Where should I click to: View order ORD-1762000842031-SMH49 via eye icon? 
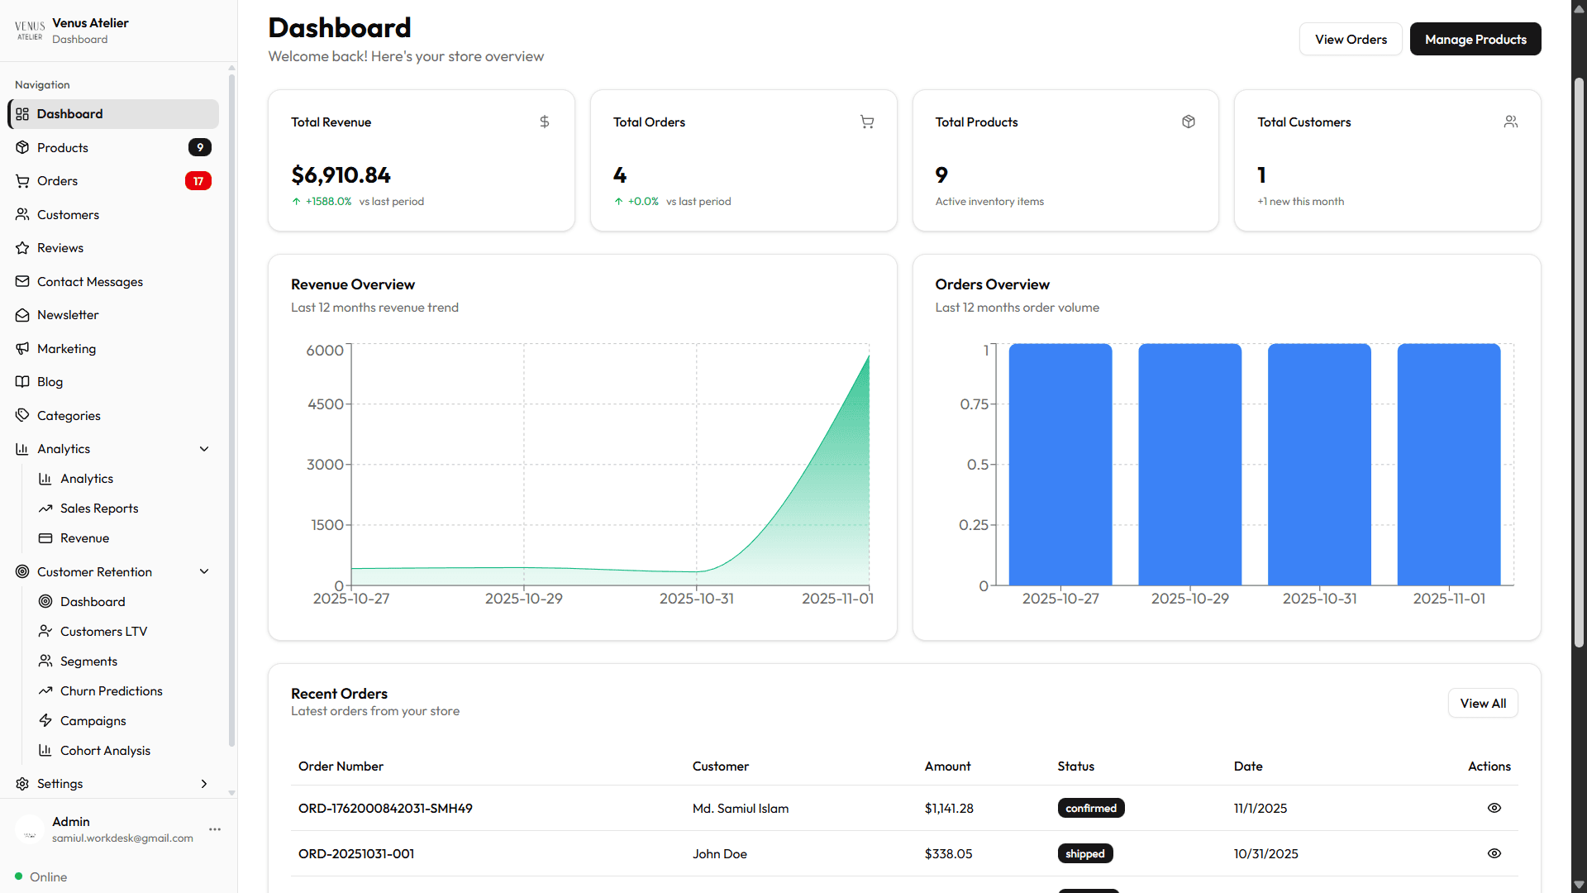pos(1494,808)
